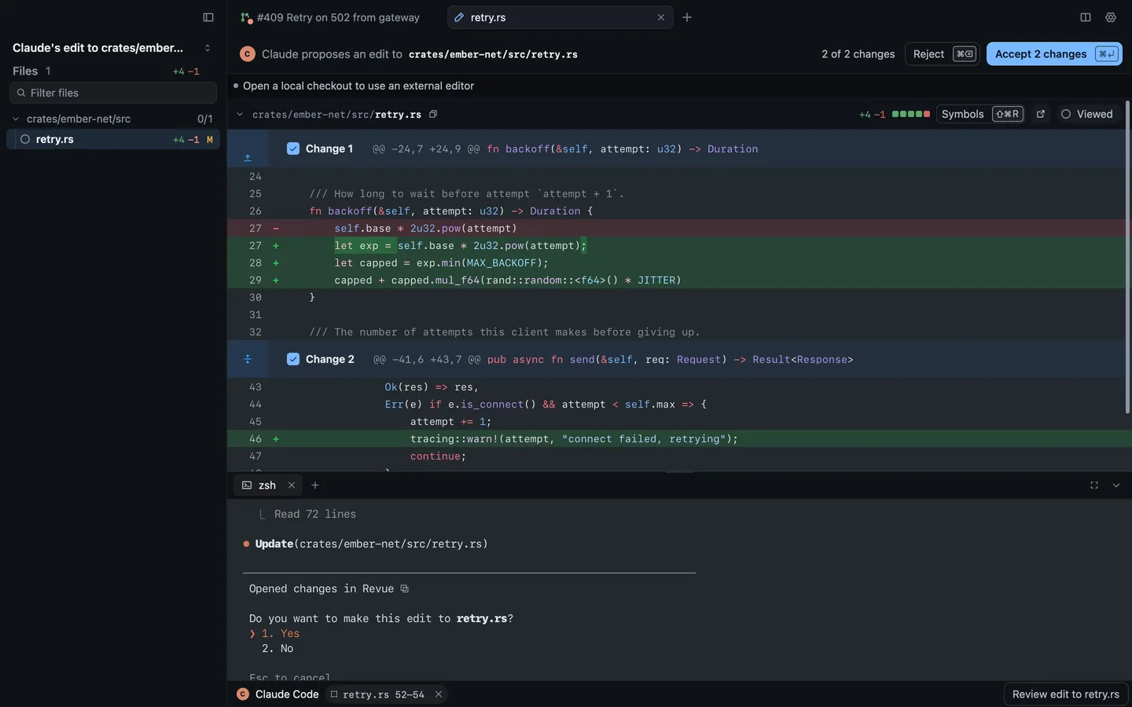
Task: Focus the Filter files search field
Action: [x=113, y=93]
